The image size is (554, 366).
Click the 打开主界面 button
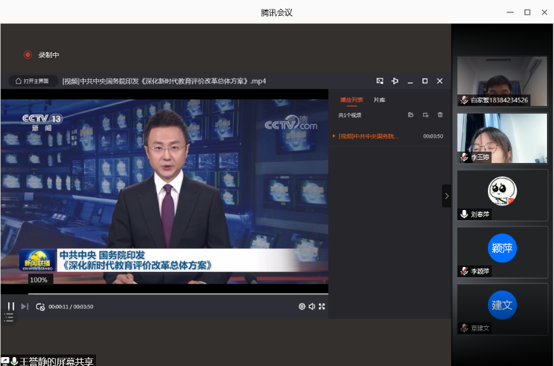point(32,81)
